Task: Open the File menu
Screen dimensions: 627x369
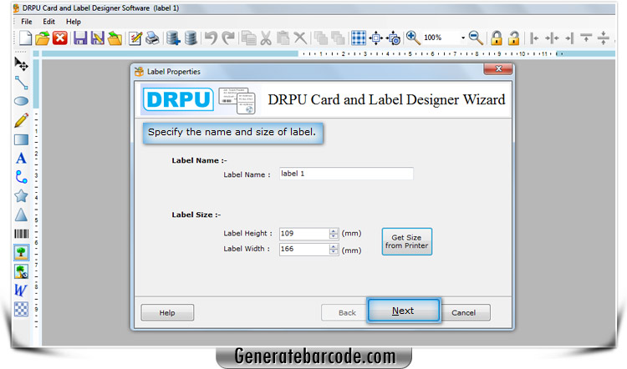Action: (27, 22)
